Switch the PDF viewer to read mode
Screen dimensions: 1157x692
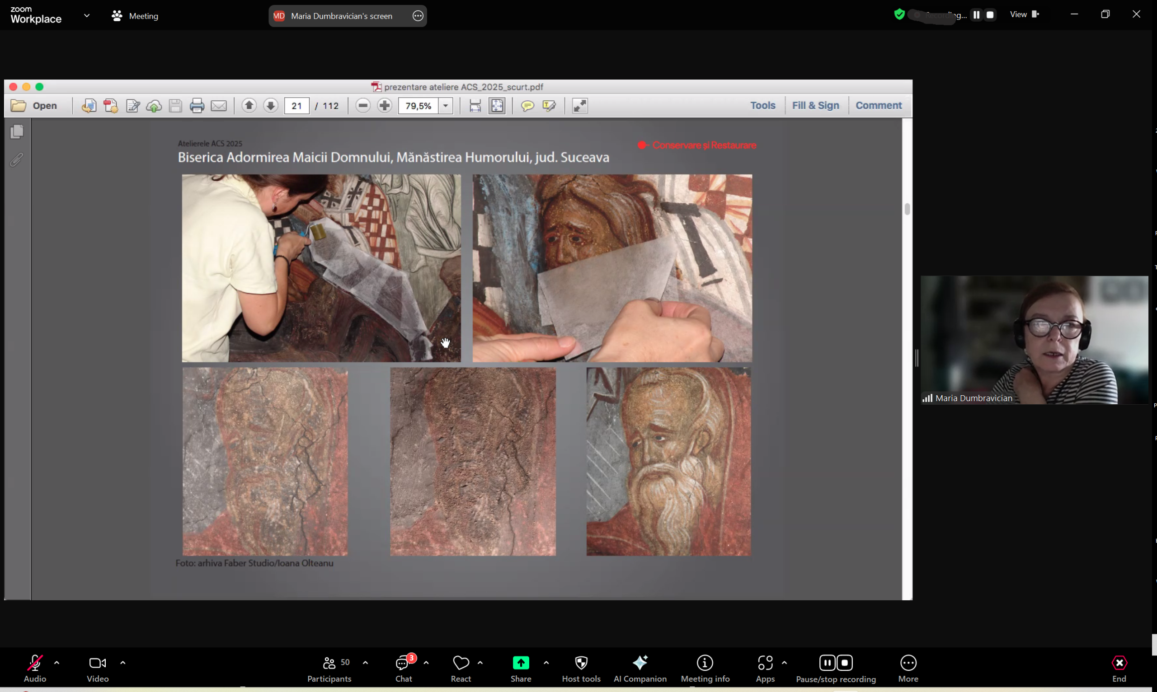(x=580, y=106)
